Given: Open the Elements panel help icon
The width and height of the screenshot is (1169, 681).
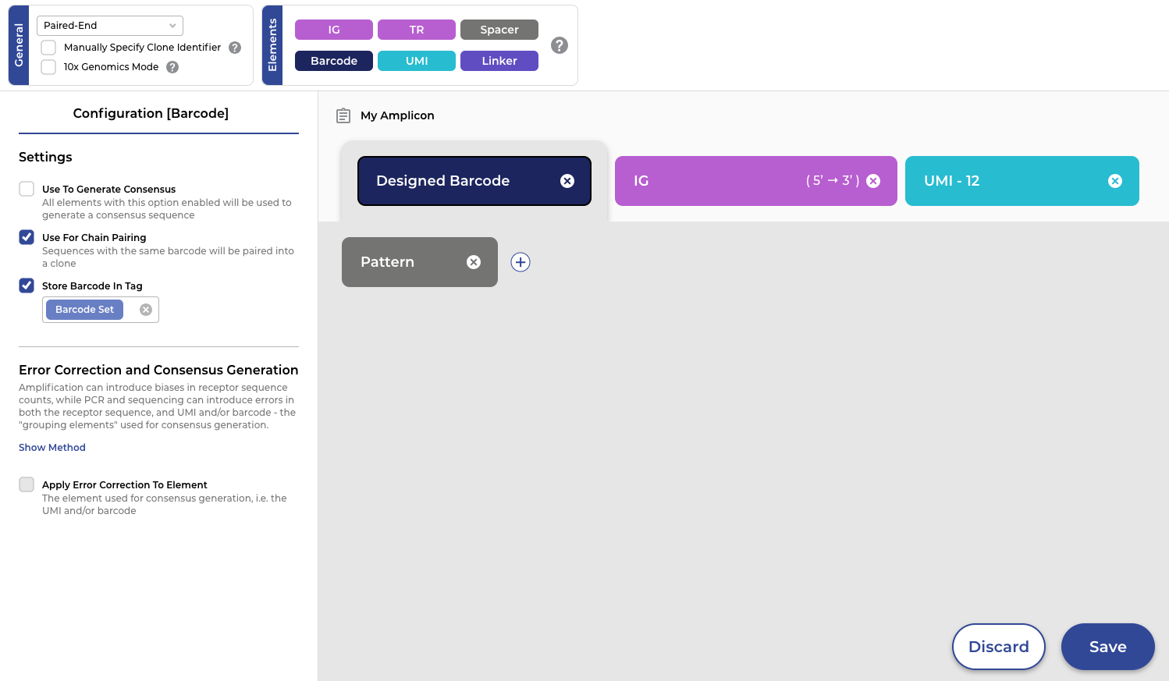Looking at the screenshot, I should [560, 45].
